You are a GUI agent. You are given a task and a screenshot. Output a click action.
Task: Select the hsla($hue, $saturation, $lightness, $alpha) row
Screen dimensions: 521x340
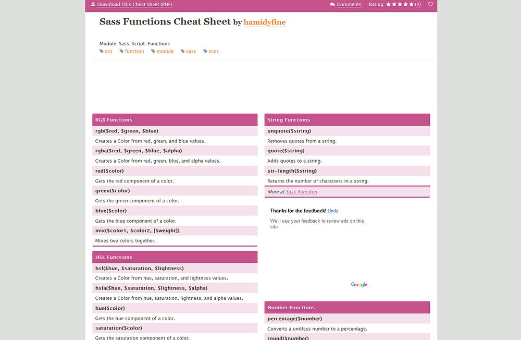tap(175, 288)
